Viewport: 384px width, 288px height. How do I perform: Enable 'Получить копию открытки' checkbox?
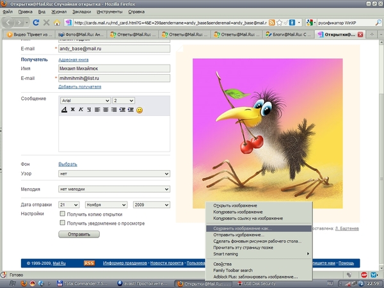(x=63, y=214)
